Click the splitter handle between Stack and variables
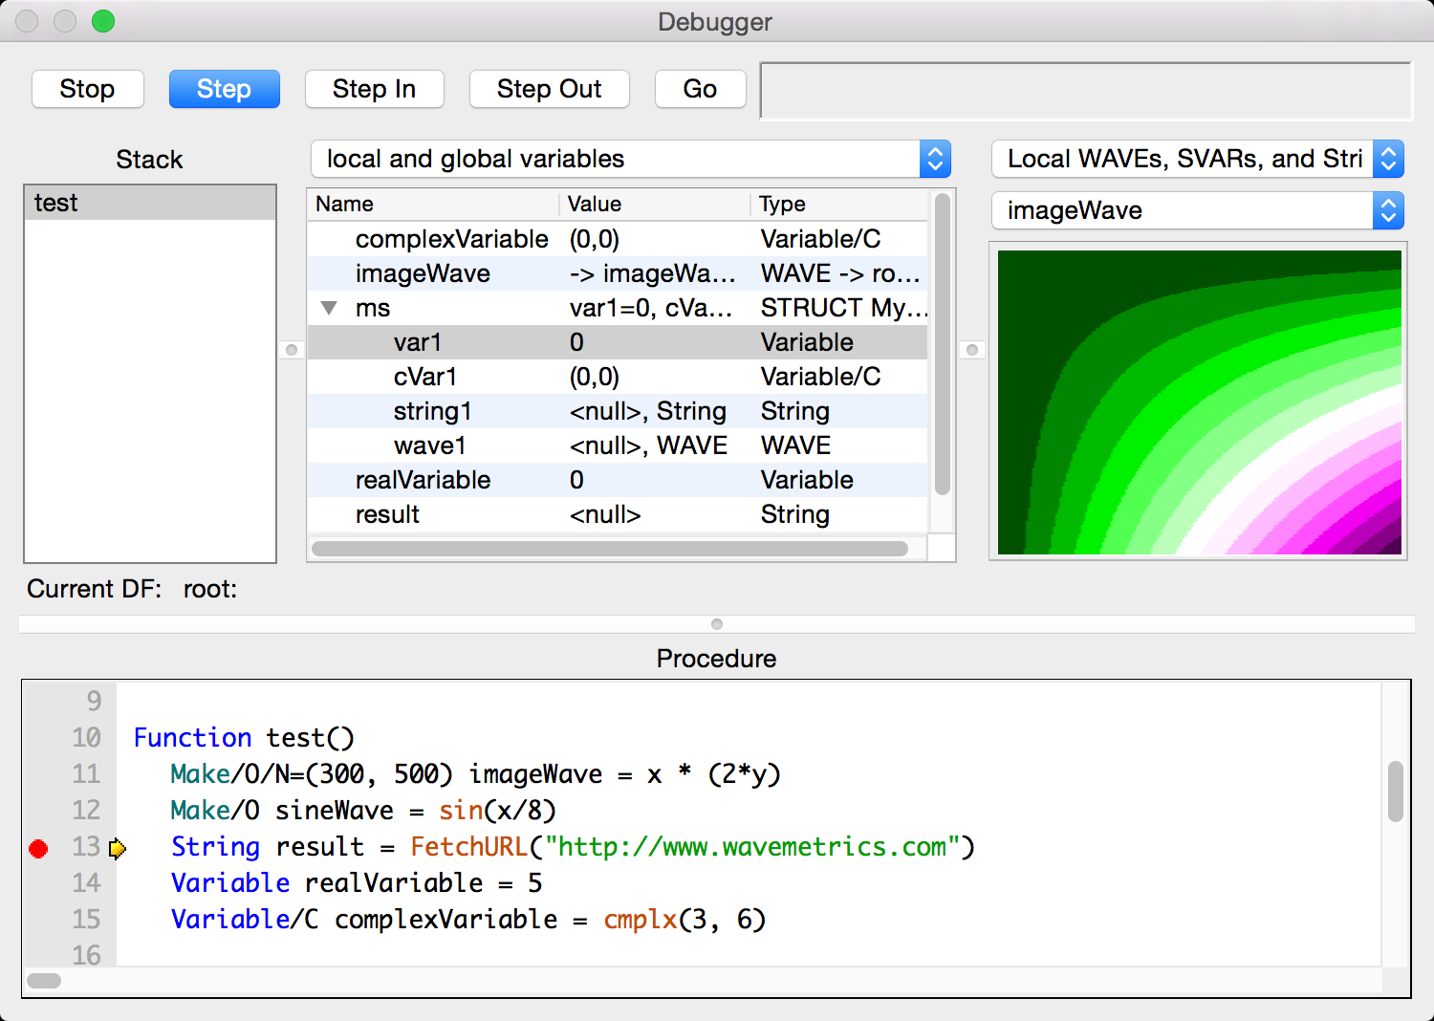 [292, 350]
